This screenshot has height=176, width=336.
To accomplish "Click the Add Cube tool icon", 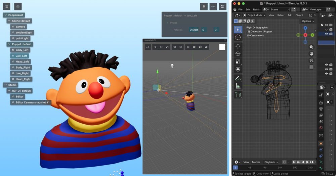I will (x=238, y=95).
